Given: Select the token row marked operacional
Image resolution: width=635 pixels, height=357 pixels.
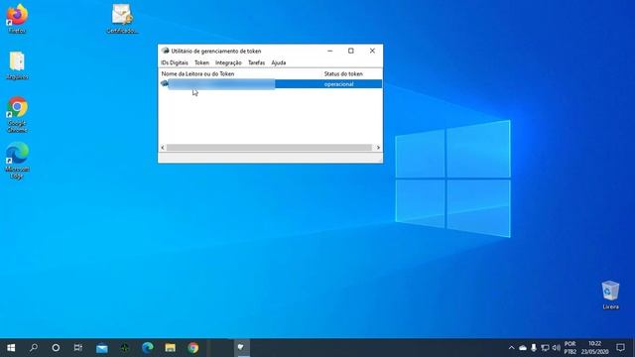Looking at the screenshot, I should [x=271, y=83].
